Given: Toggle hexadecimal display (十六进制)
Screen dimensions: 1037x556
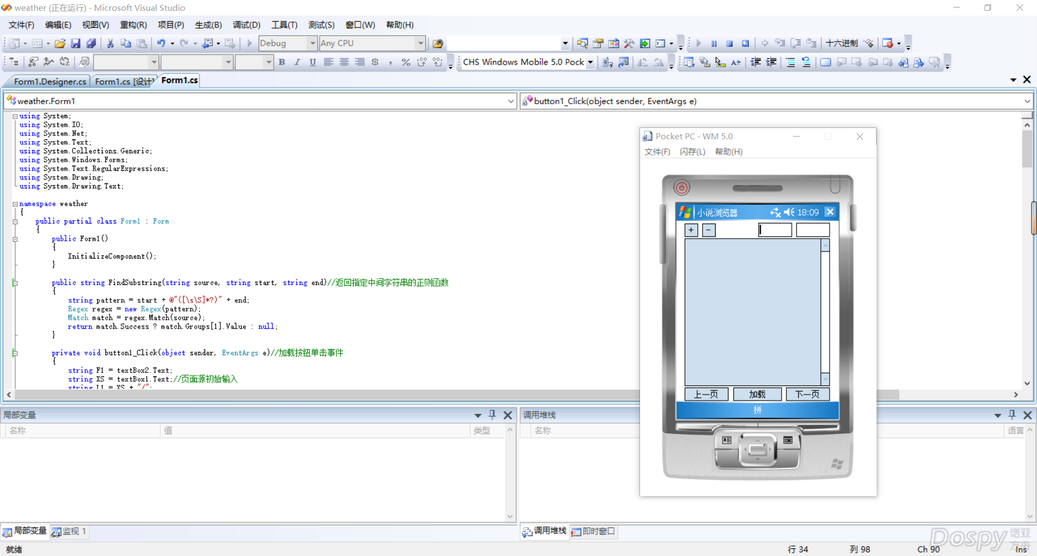Looking at the screenshot, I should [841, 43].
